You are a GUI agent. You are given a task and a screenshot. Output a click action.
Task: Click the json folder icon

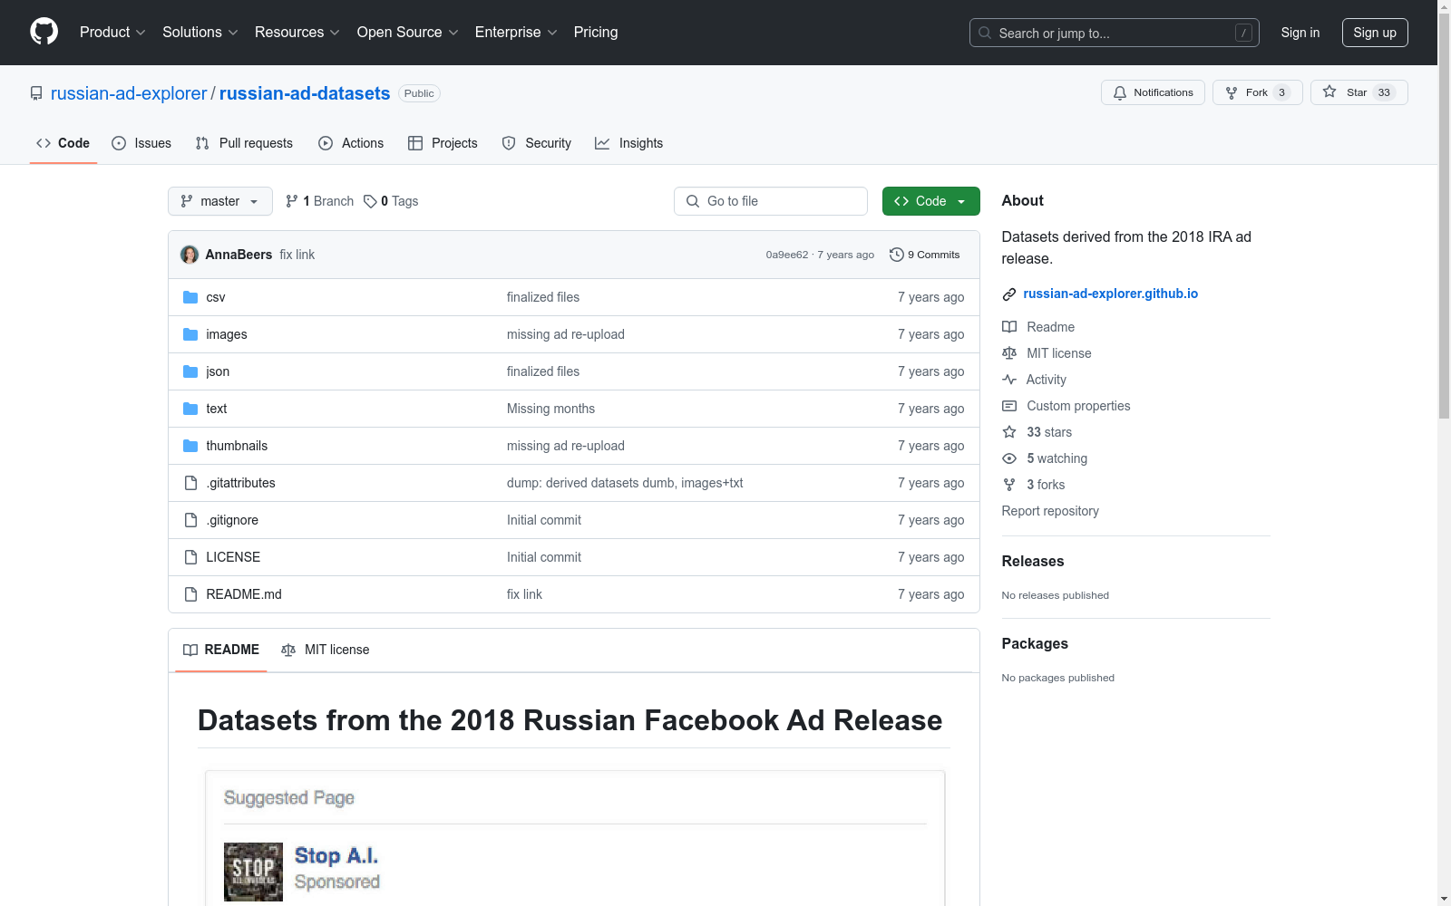tap(190, 371)
